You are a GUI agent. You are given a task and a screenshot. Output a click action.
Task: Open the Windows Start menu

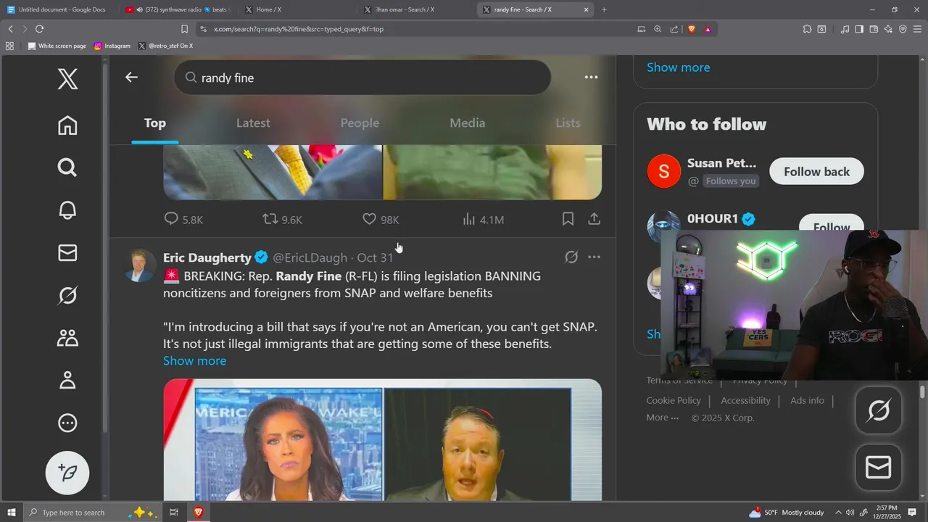click(x=11, y=512)
